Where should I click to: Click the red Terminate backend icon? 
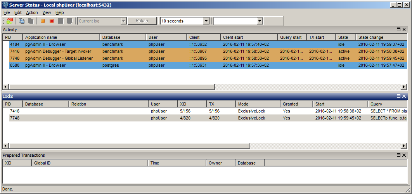pyautogui.click(x=51, y=21)
